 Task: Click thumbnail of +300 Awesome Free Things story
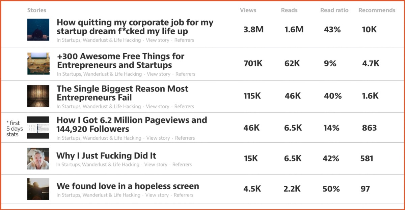click(x=38, y=64)
